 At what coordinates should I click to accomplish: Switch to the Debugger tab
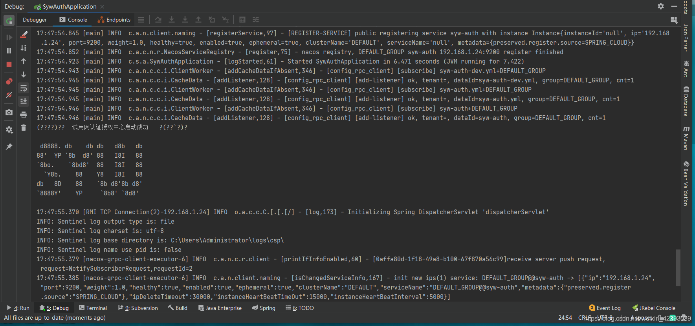click(x=35, y=20)
